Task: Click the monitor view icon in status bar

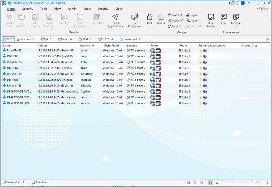Action: pos(217,182)
